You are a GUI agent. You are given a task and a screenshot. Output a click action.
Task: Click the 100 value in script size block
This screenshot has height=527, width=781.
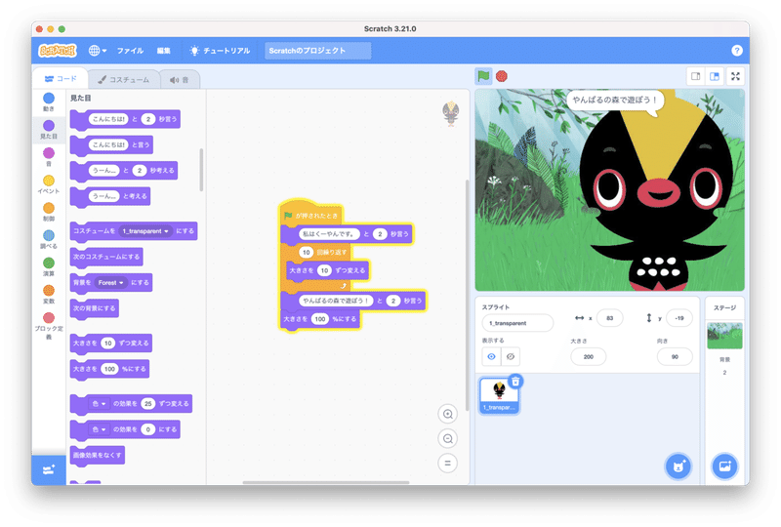(320, 319)
